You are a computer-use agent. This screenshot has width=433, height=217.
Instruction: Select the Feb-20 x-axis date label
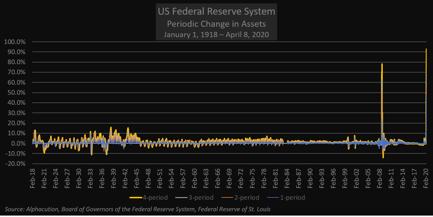pyautogui.click(x=425, y=179)
